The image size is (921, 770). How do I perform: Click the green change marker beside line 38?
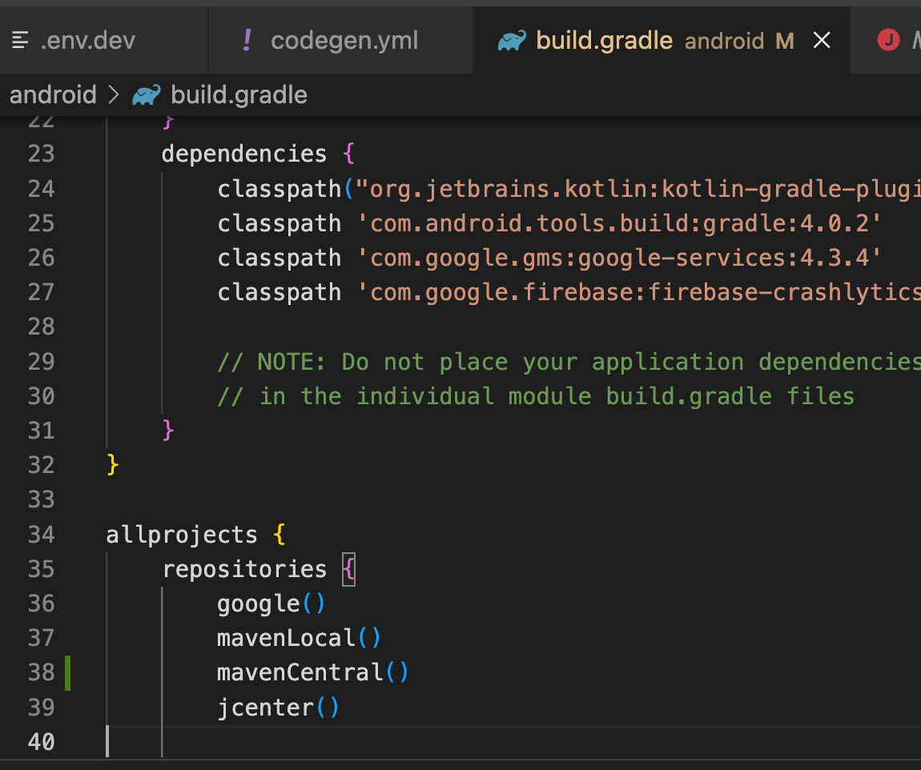tap(68, 672)
